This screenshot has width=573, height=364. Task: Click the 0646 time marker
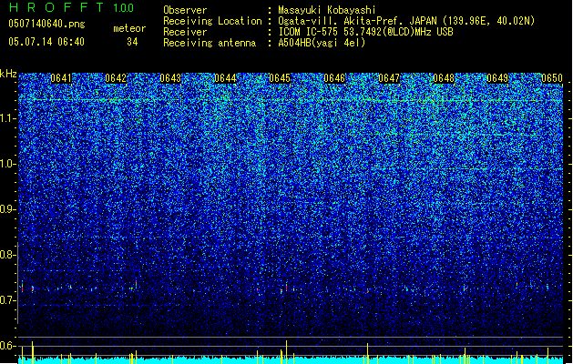click(x=334, y=78)
